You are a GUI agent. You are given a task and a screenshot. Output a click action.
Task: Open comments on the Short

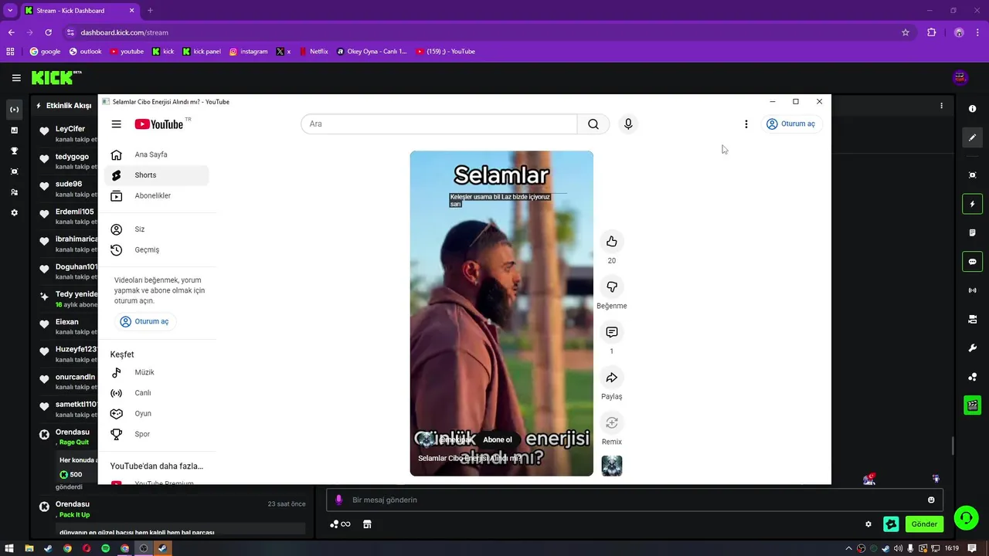[612, 332]
